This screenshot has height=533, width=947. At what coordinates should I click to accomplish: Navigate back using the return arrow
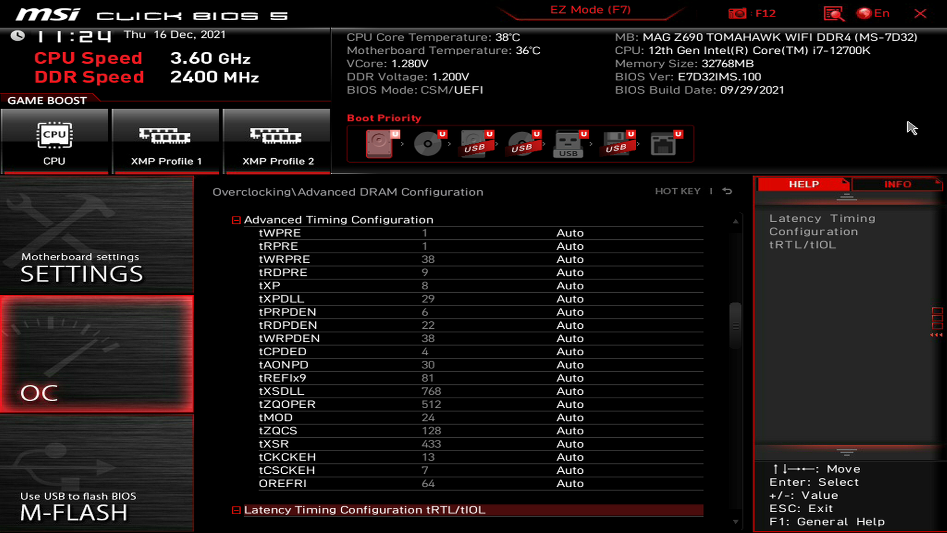728,190
